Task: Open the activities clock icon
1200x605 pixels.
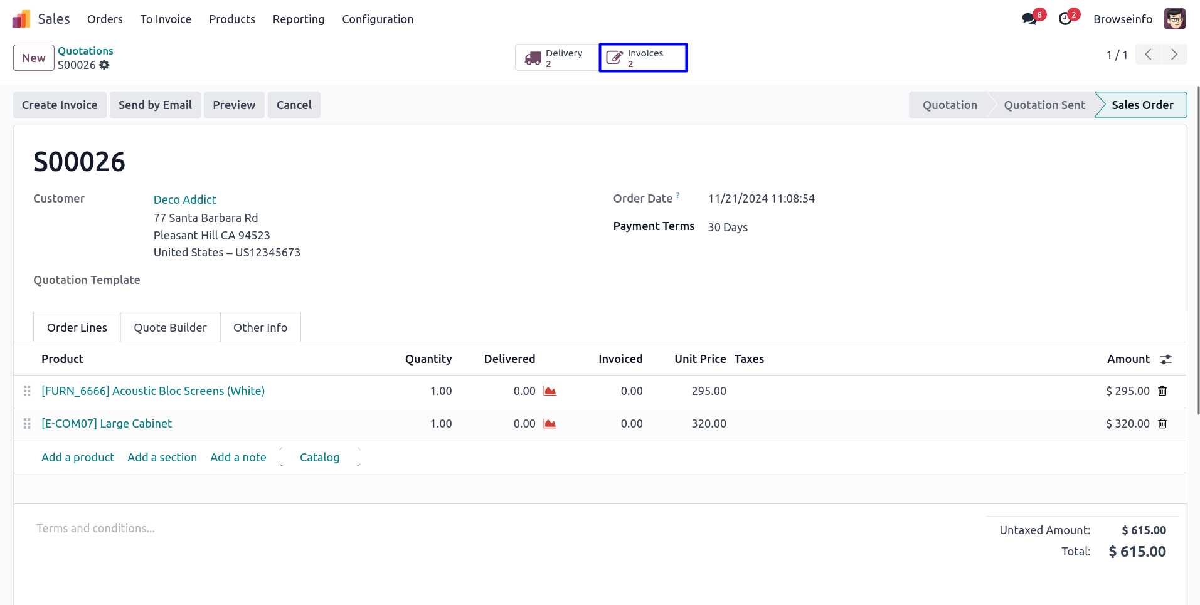Action: [x=1065, y=19]
